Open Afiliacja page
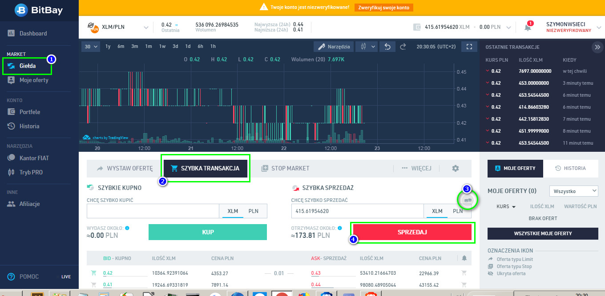The image size is (605, 296). point(24,204)
